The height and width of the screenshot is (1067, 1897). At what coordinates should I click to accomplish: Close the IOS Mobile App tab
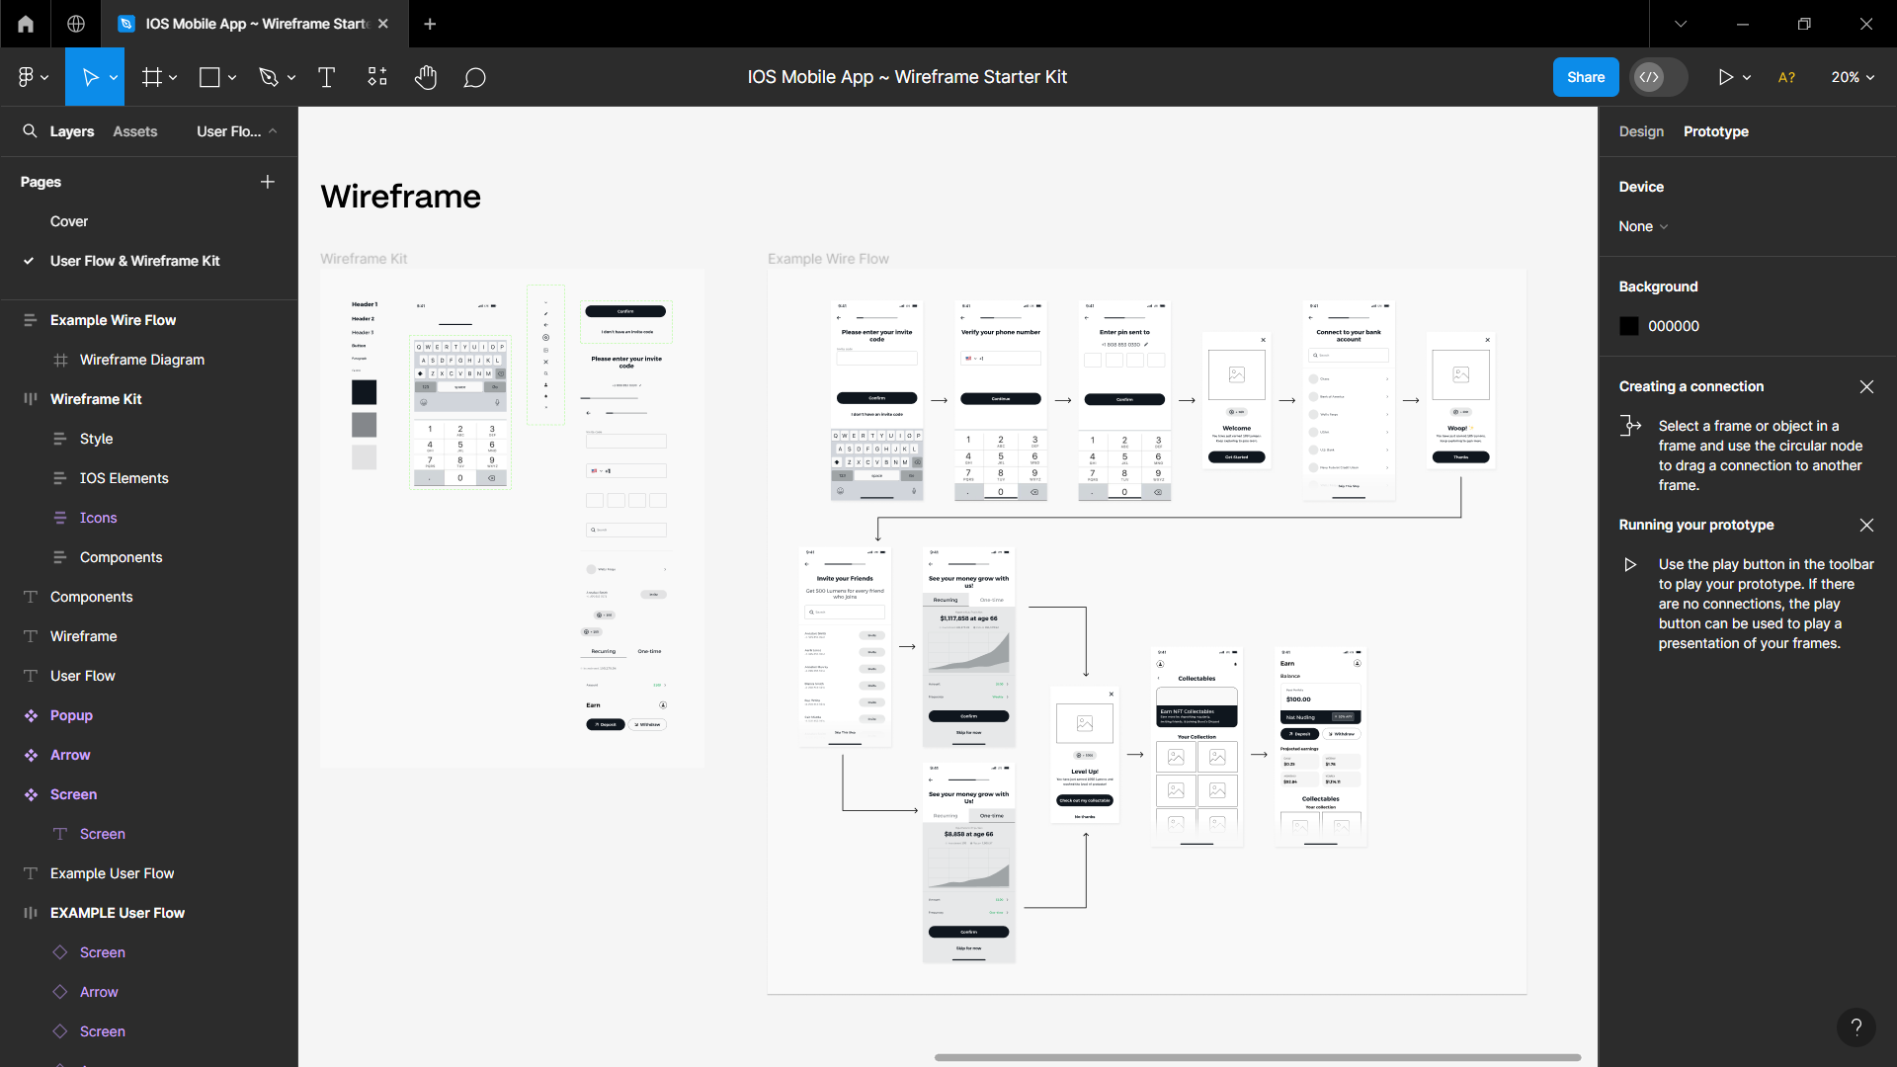pyautogui.click(x=383, y=24)
